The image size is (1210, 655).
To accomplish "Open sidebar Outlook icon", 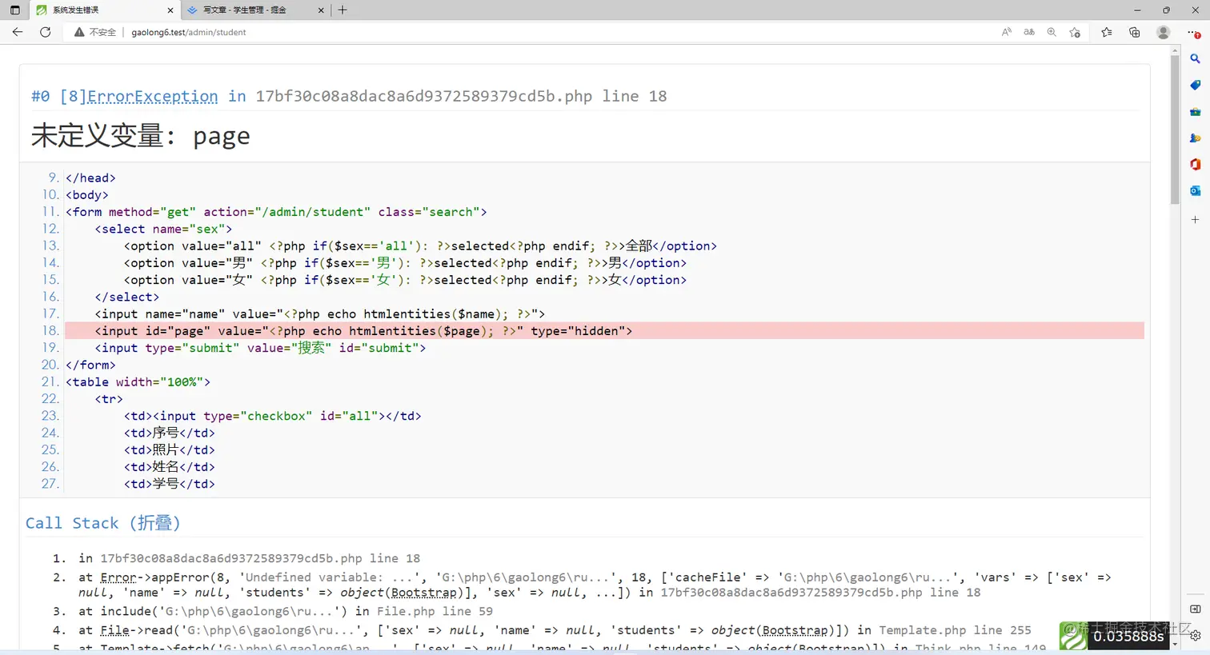I will (1195, 190).
